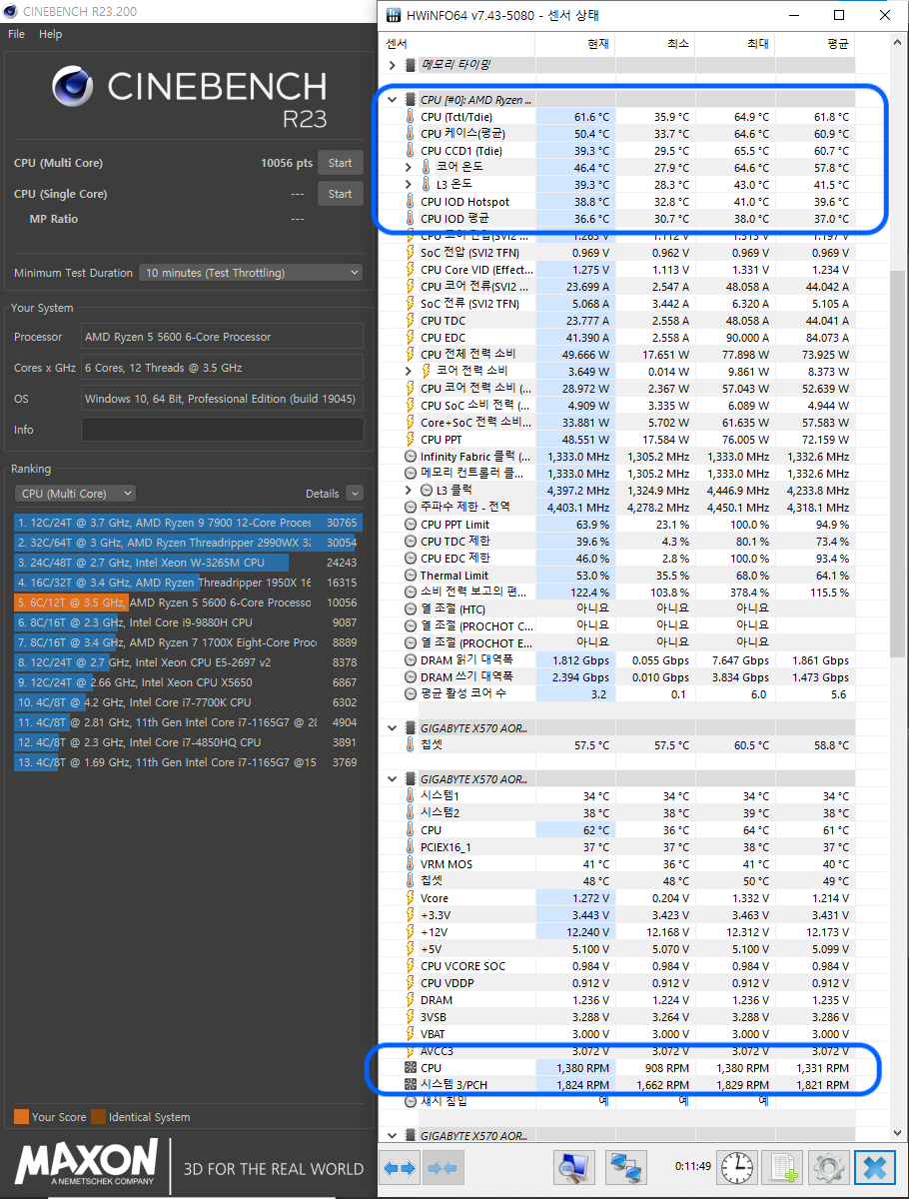Select the AMD Ryzen 9 7900 ranking entry
Viewport: 909px width, 1199px height.
coord(187,523)
